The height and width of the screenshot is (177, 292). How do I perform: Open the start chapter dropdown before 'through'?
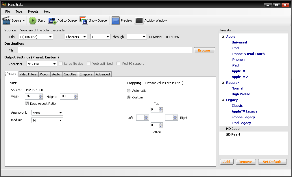tap(100, 37)
